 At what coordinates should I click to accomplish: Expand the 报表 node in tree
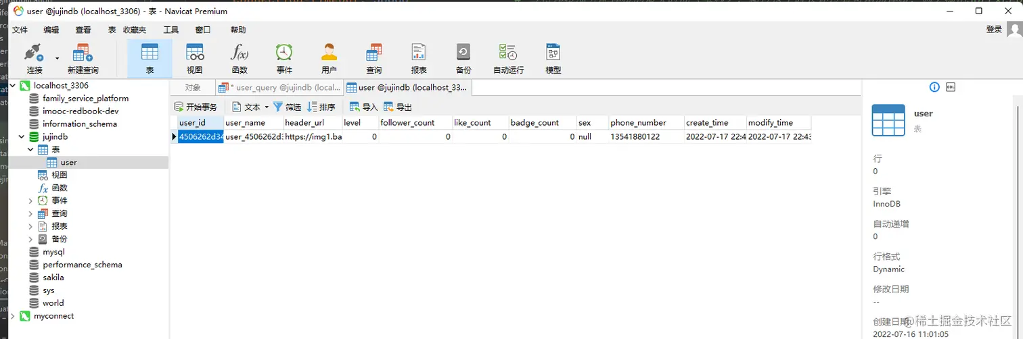click(30, 226)
